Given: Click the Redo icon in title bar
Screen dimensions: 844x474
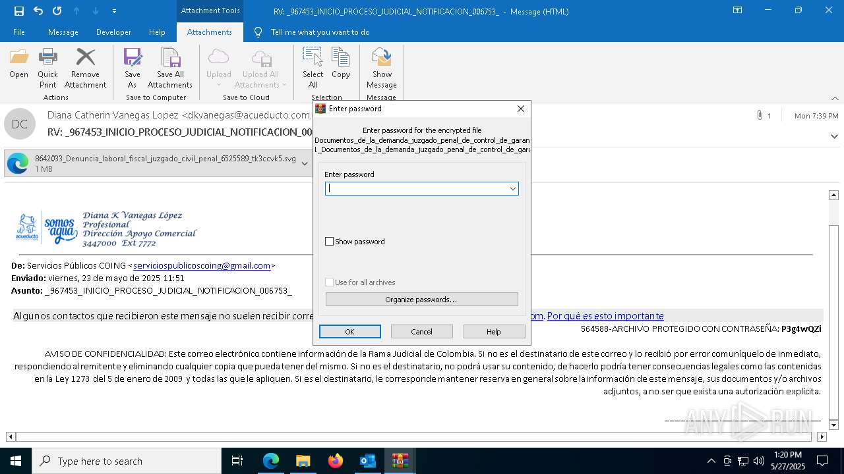Looking at the screenshot, I should (x=57, y=11).
